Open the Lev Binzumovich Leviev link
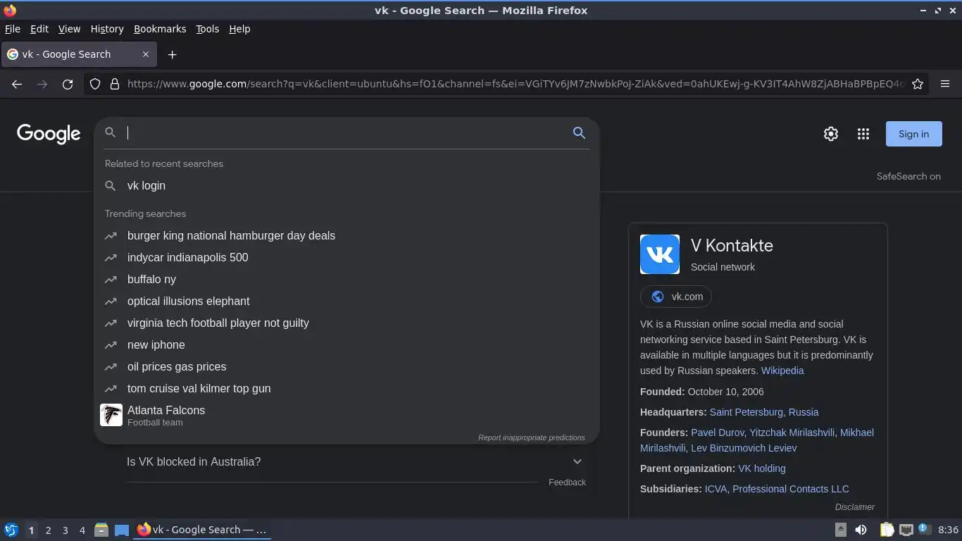Viewport: 962px width, 541px height. pyautogui.click(x=744, y=448)
